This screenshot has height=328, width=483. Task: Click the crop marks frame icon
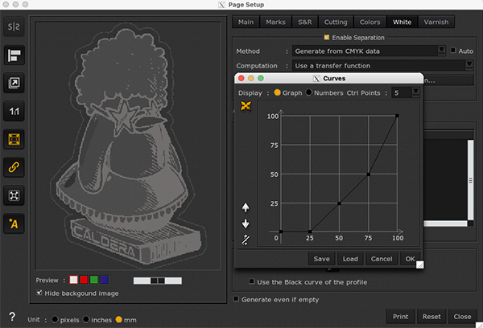point(14,195)
